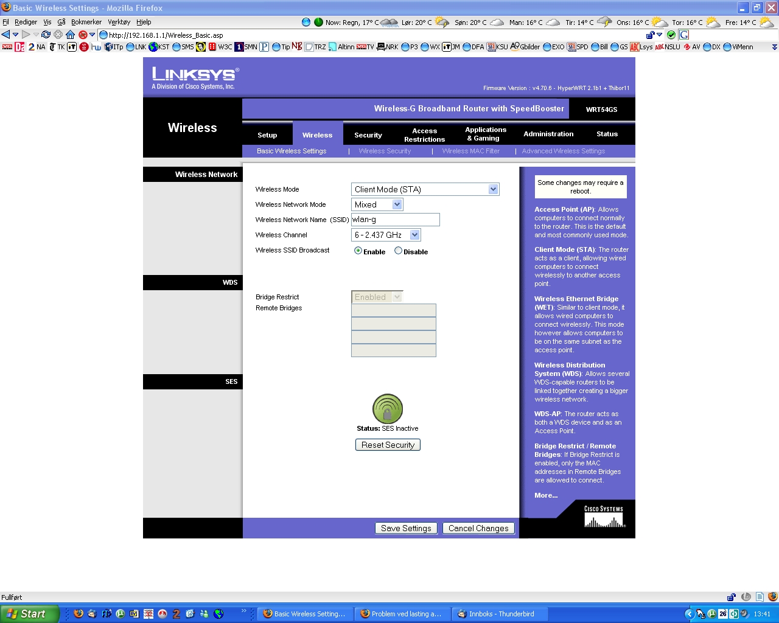This screenshot has height=623, width=779.
Task: Click the Reset Security button
Action: [x=388, y=445]
